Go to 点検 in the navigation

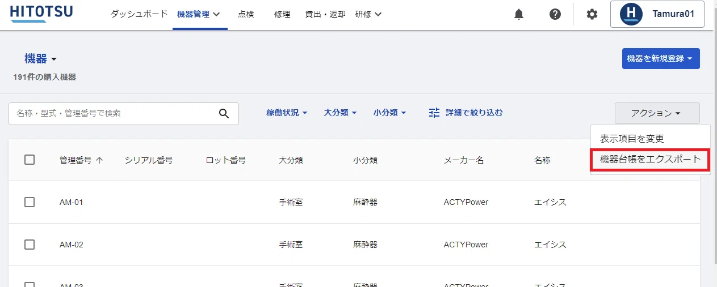pos(246,15)
